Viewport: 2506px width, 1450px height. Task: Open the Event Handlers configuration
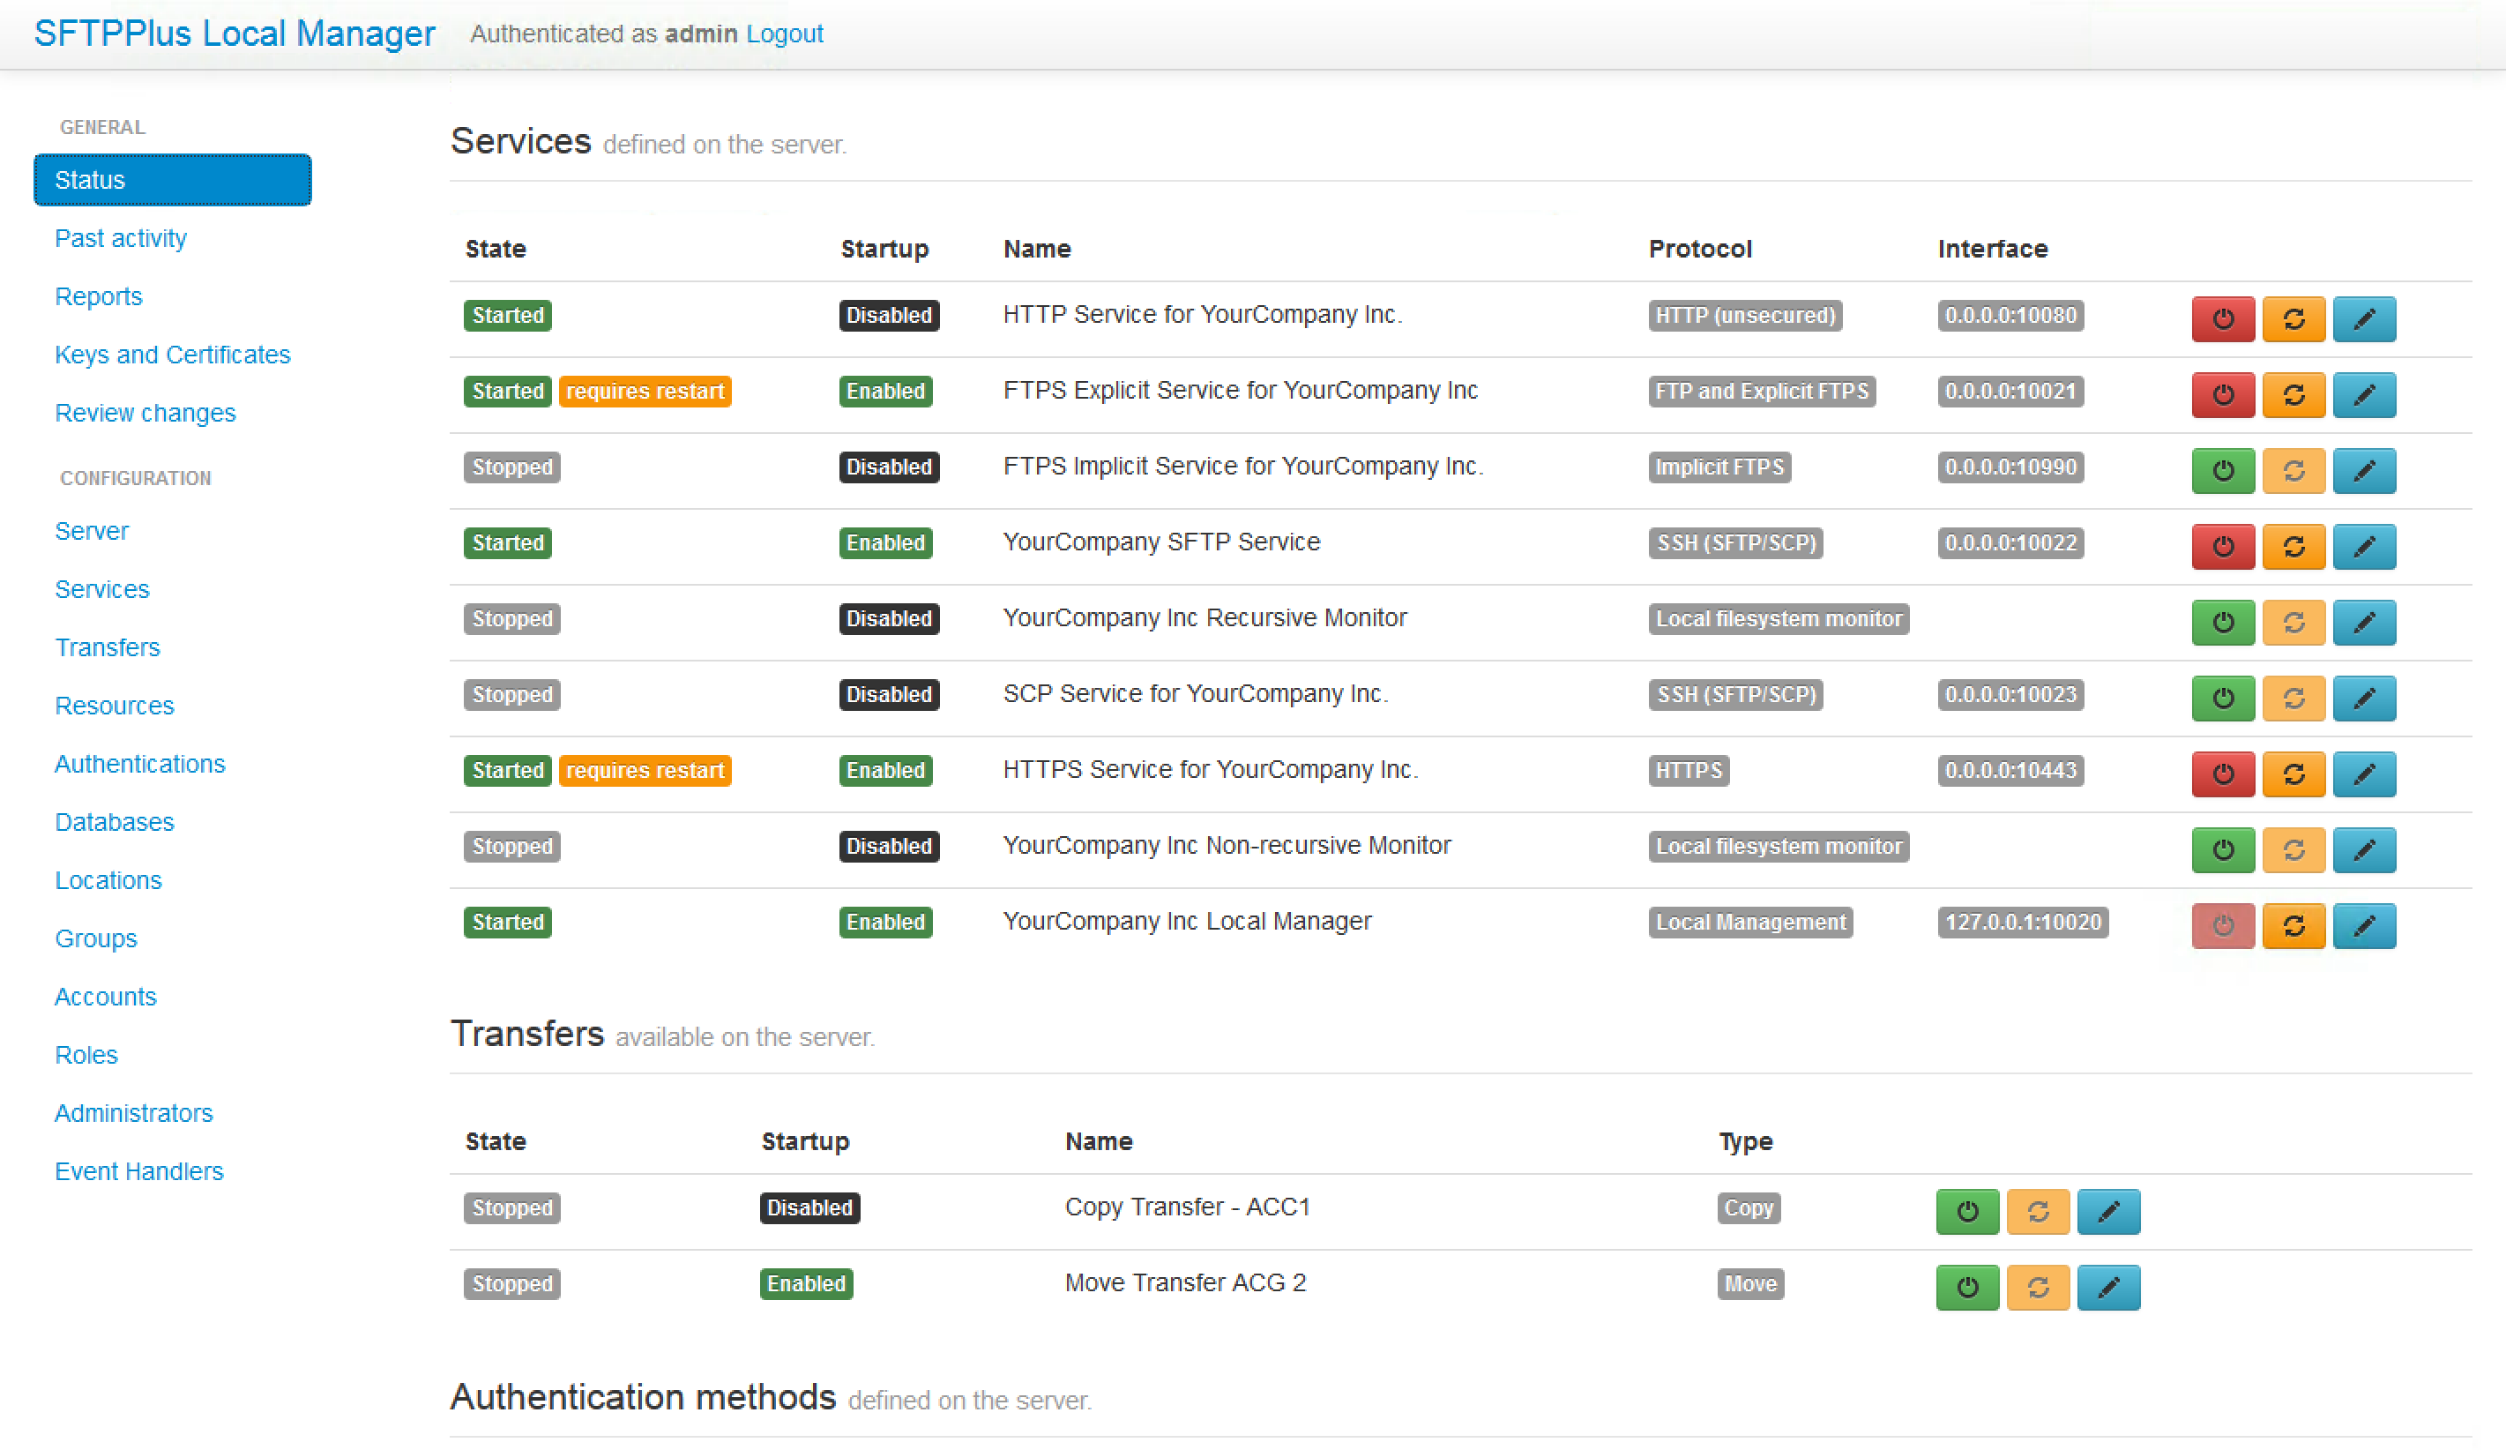click(138, 1171)
